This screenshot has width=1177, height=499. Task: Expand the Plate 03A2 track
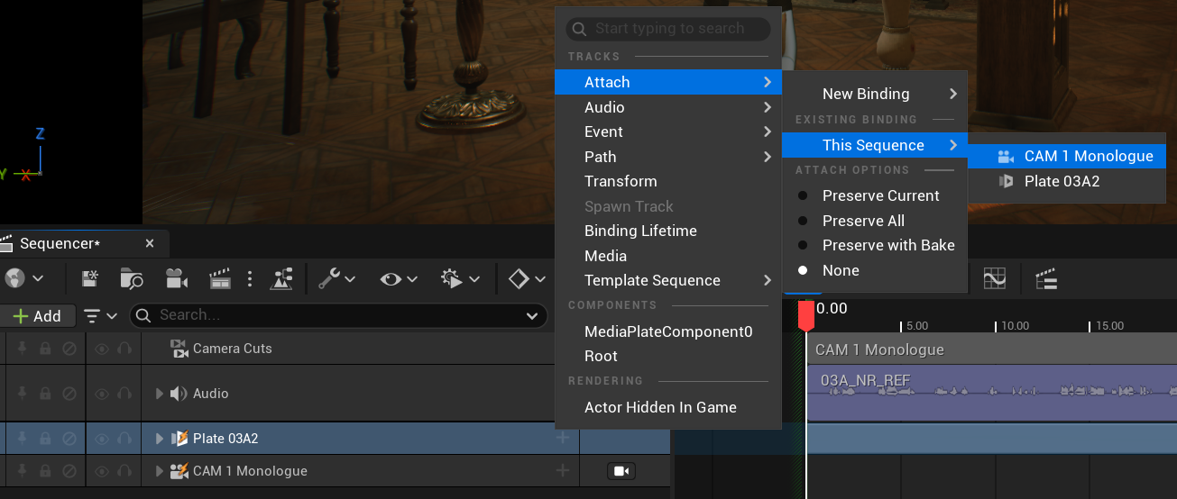pos(160,439)
